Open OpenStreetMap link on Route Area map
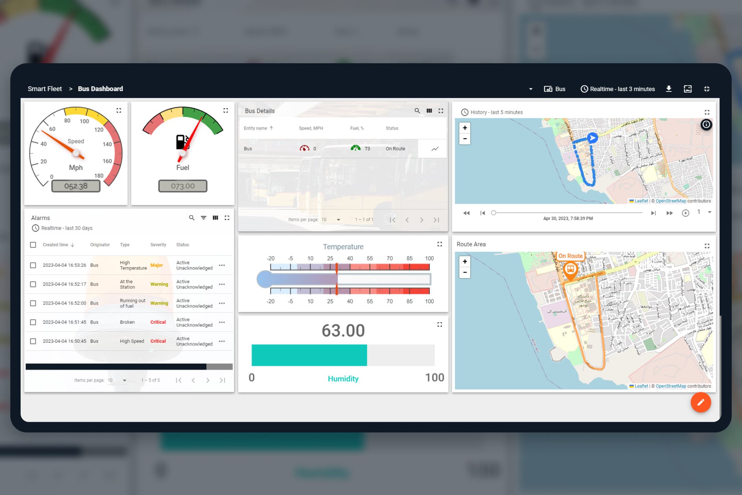 671,386
